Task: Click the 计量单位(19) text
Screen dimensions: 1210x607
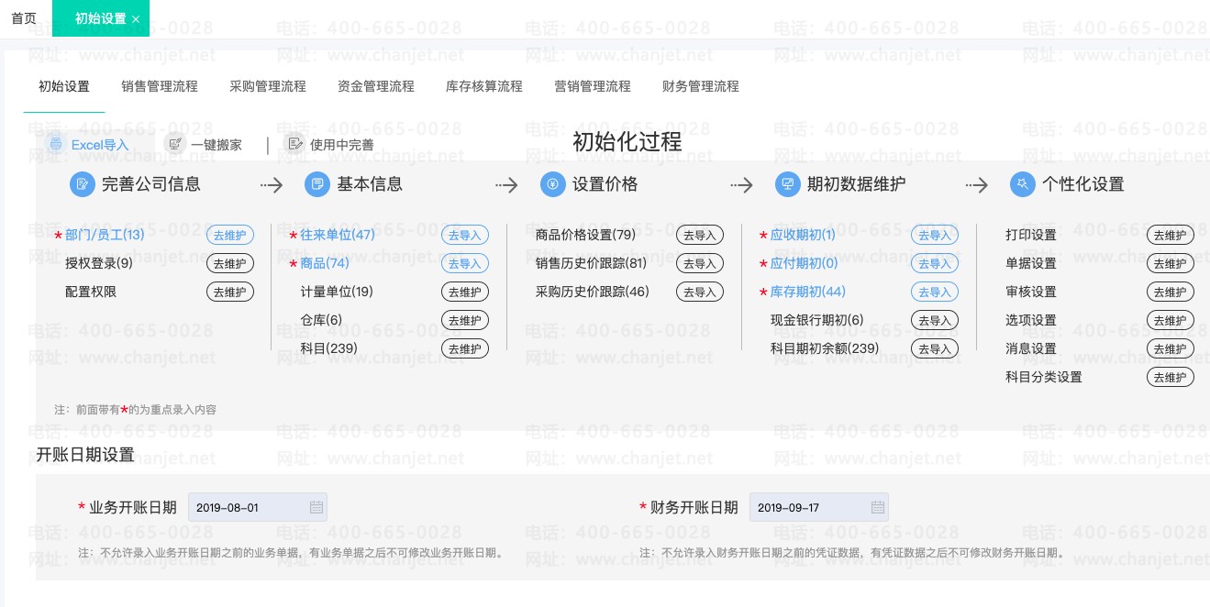Action: [337, 292]
